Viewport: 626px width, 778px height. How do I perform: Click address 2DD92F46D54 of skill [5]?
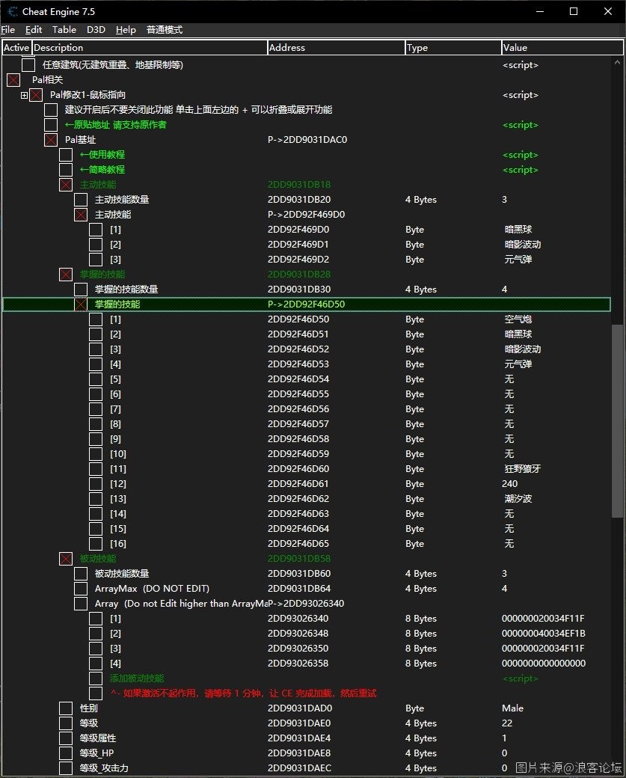click(x=298, y=379)
